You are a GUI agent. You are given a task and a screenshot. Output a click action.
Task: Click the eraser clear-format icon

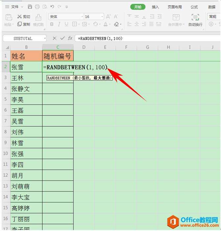116,24
